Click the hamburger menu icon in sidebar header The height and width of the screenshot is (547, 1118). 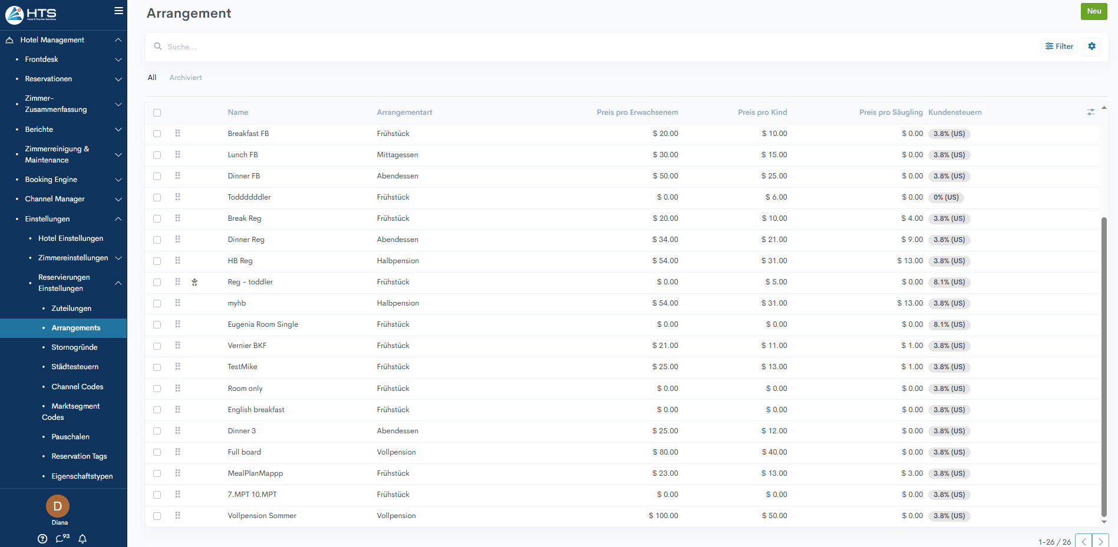tap(118, 11)
